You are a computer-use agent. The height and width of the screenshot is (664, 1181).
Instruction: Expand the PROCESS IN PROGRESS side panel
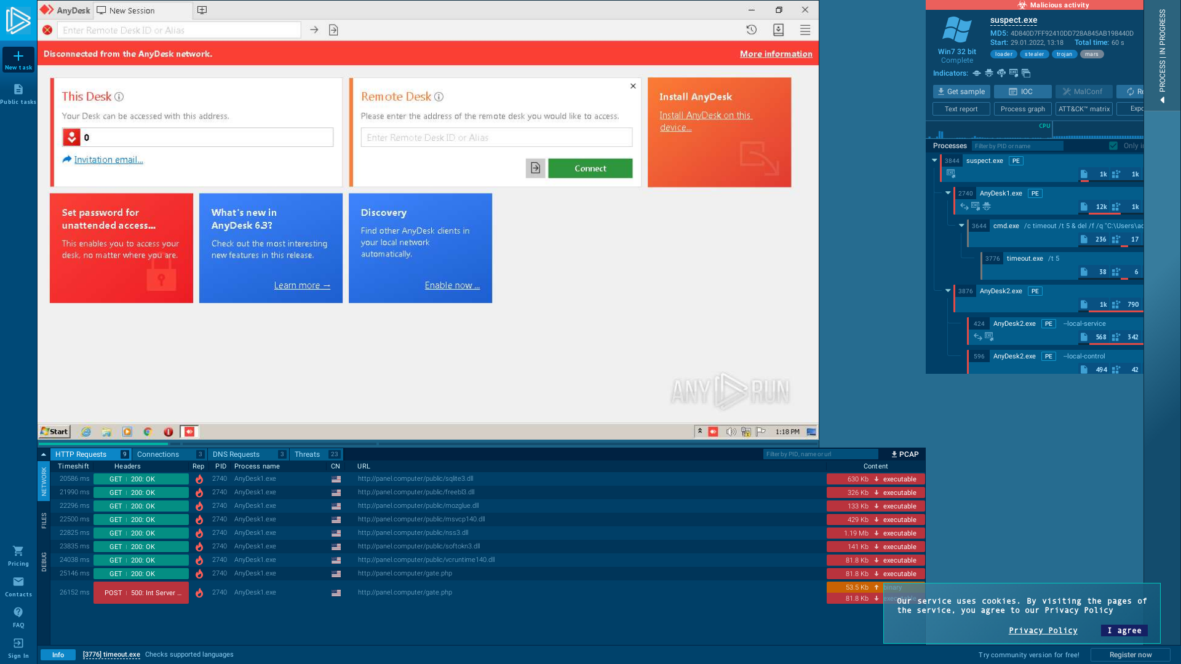(x=1162, y=55)
